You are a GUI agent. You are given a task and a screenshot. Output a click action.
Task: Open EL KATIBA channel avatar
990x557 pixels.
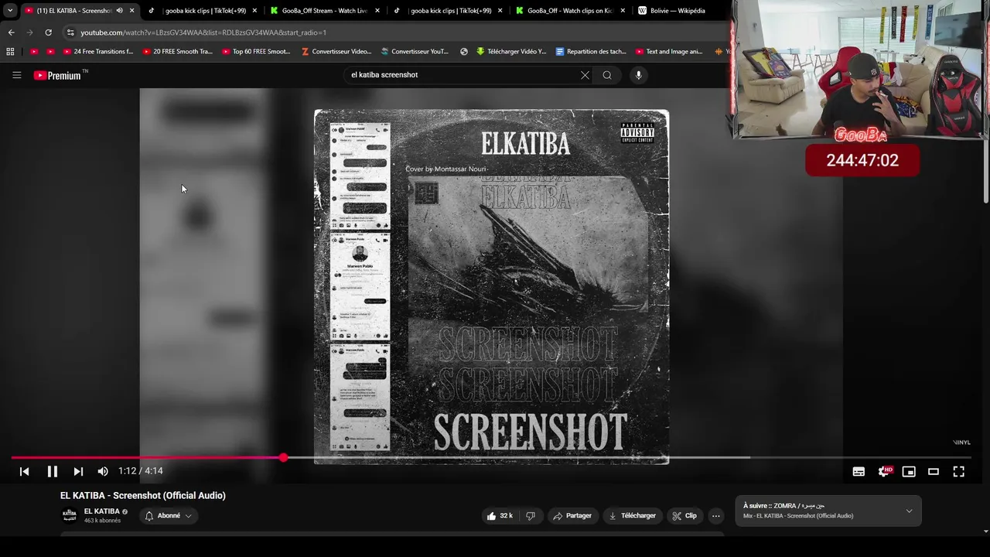tap(70, 515)
